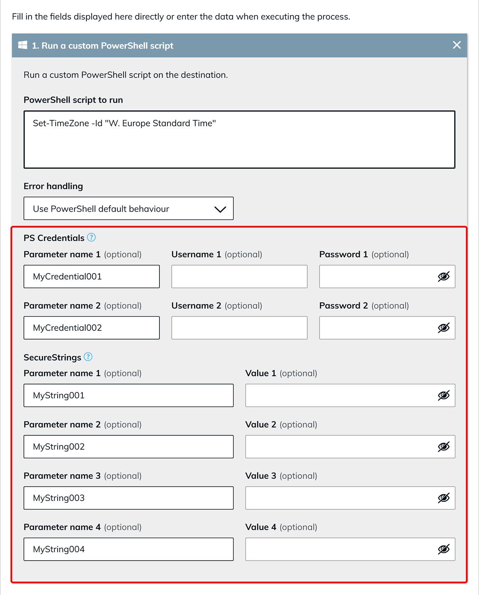Click the Windows logo in step header
The width and height of the screenshot is (479, 595).
coord(22,45)
